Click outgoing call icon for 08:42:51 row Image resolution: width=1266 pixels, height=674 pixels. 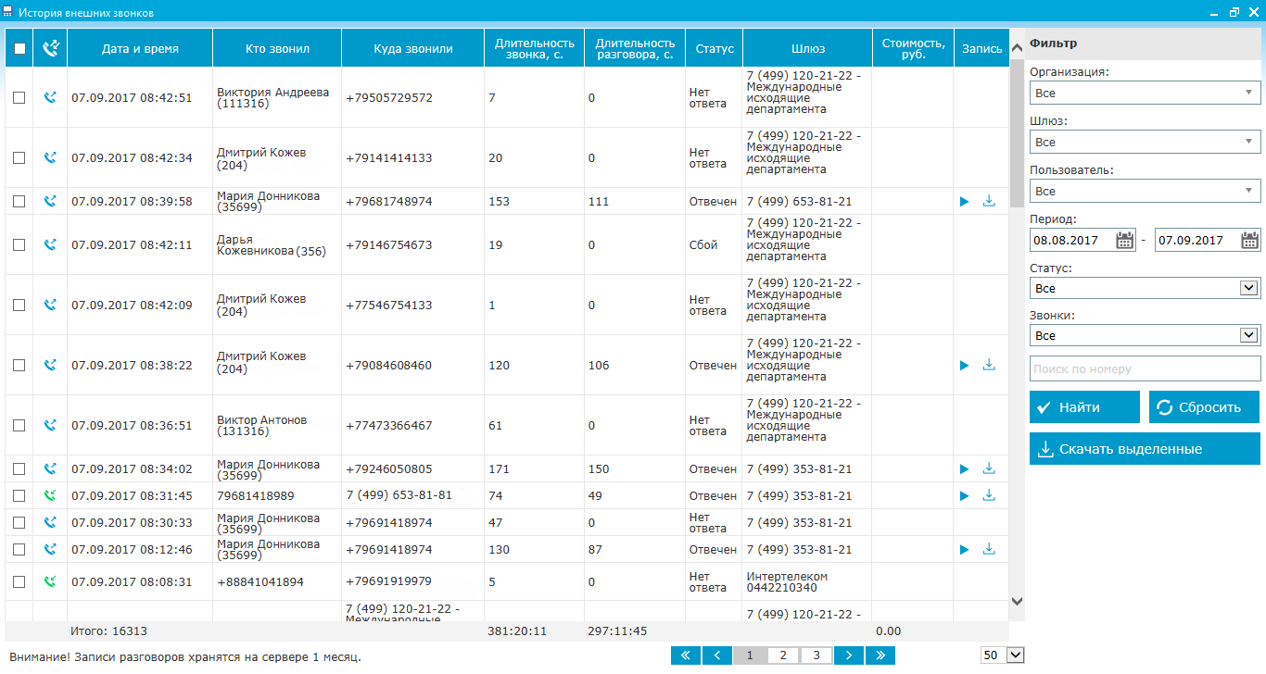click(50, 96)
